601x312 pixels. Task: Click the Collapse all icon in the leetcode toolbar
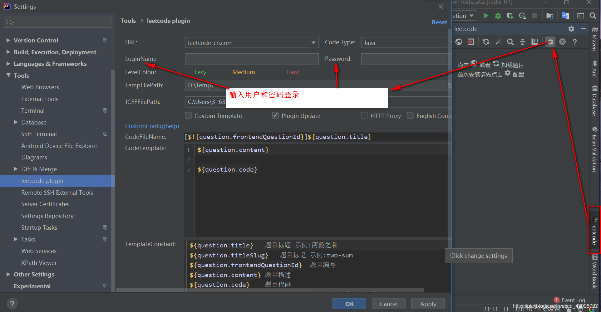[x=523, y=42]
